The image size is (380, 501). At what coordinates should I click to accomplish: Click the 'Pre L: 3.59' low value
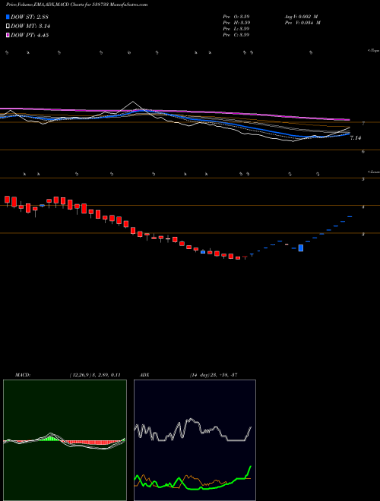236,29
